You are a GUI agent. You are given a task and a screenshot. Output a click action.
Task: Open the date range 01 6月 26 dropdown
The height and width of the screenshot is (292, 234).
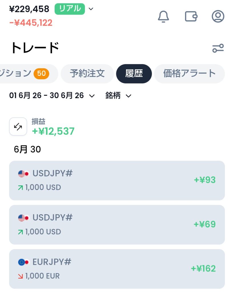pos(52,96)
